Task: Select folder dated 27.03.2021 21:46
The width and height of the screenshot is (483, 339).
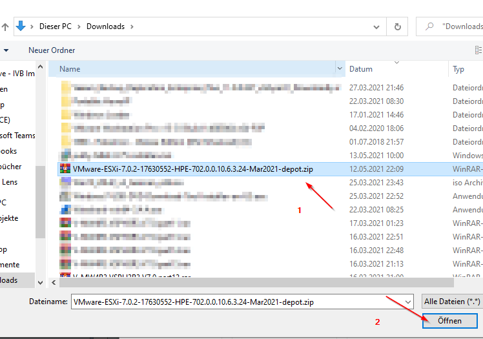Action: (66, 87)
